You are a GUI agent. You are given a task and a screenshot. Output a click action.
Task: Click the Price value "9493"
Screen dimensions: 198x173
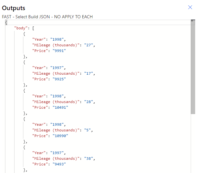pos(58,164)
